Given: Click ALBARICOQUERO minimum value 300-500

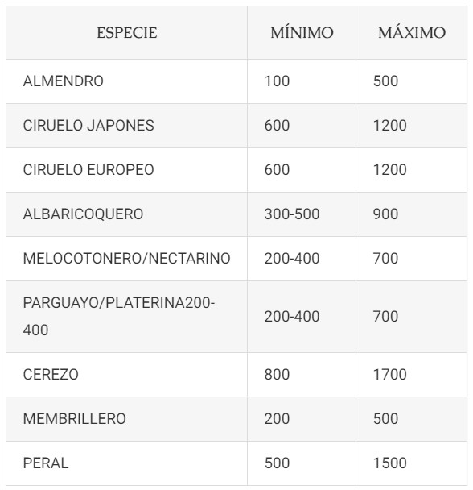Looking at the screenshot, I should click(x=292, y=214).
